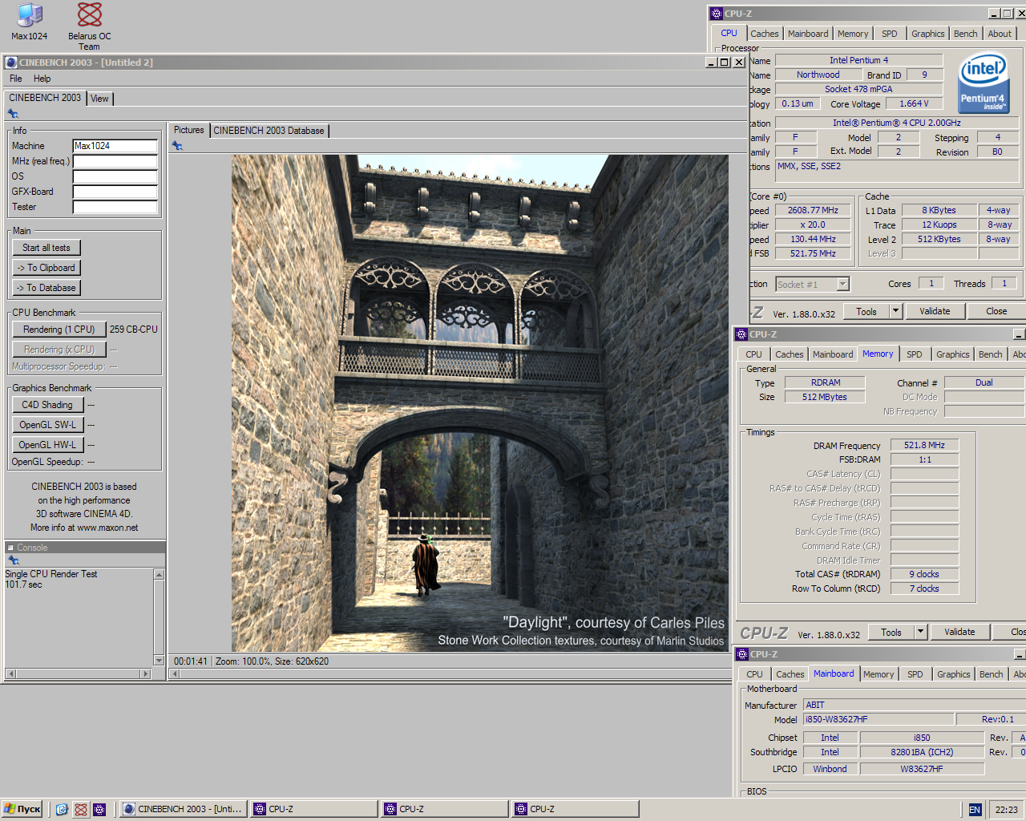Open the Пуск start menu
The width and height of the screenshot is (1026, 821).
point(22,810)
